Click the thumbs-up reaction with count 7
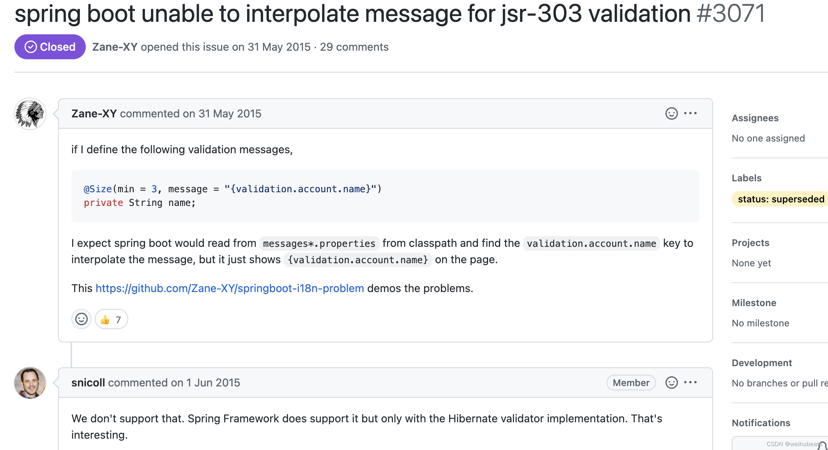 pos(111,319)
